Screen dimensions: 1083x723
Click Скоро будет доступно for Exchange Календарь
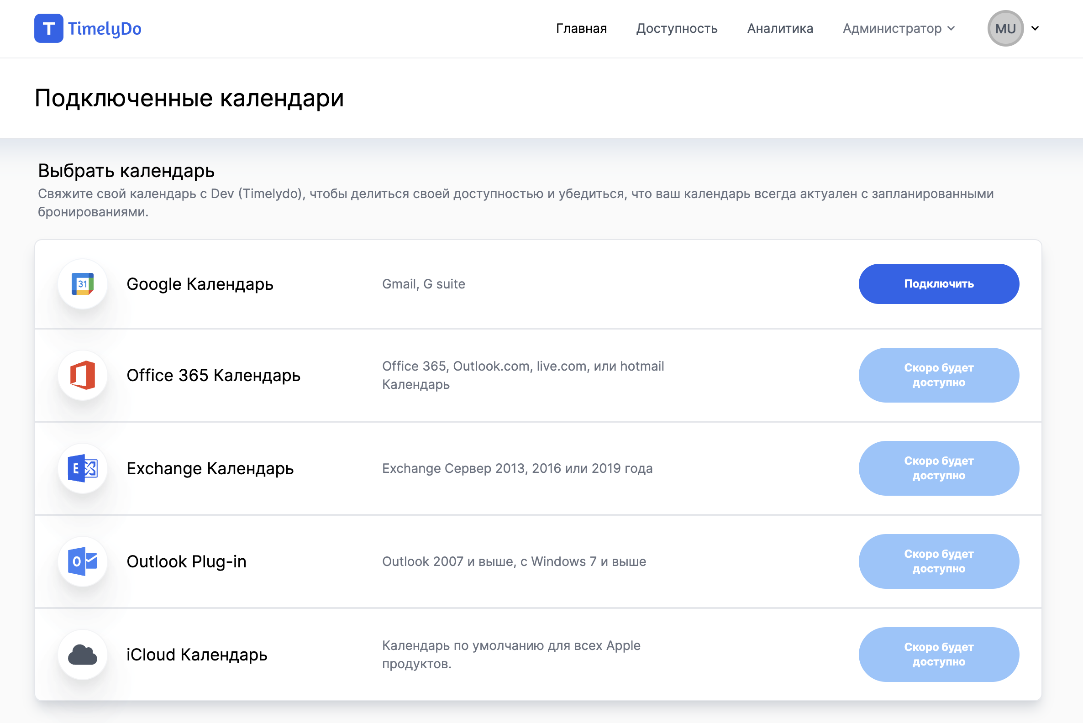tap(939, 468)
